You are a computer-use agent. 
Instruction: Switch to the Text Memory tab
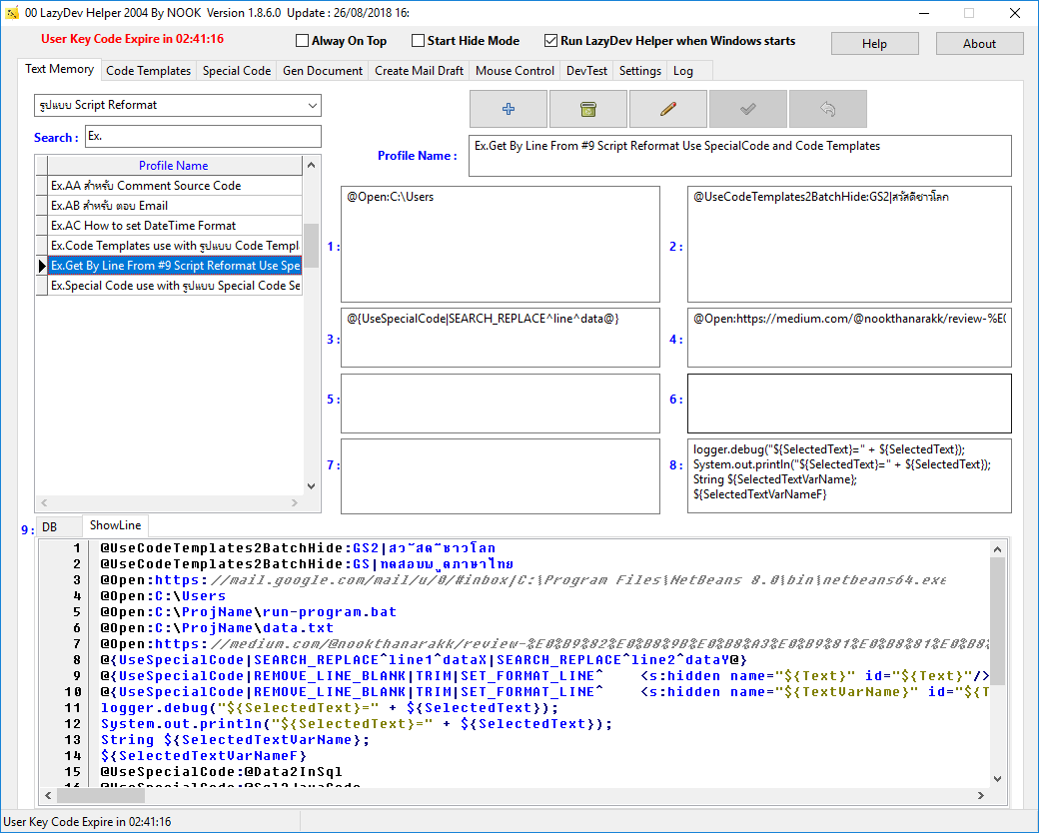pos(59,69)
